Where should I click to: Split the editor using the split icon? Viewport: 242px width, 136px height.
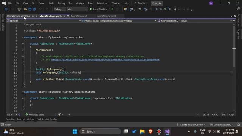[x=234, y=21]
